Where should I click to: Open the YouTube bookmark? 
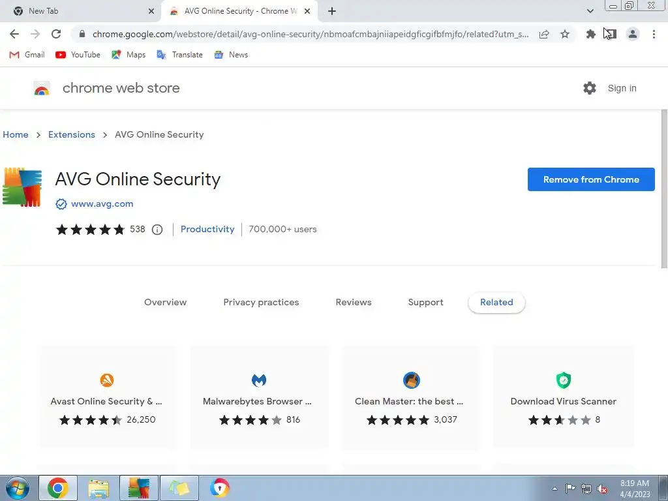78,55
